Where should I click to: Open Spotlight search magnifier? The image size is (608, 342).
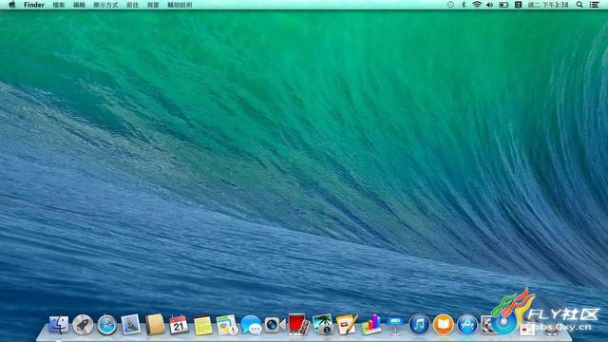click(579, 5)
